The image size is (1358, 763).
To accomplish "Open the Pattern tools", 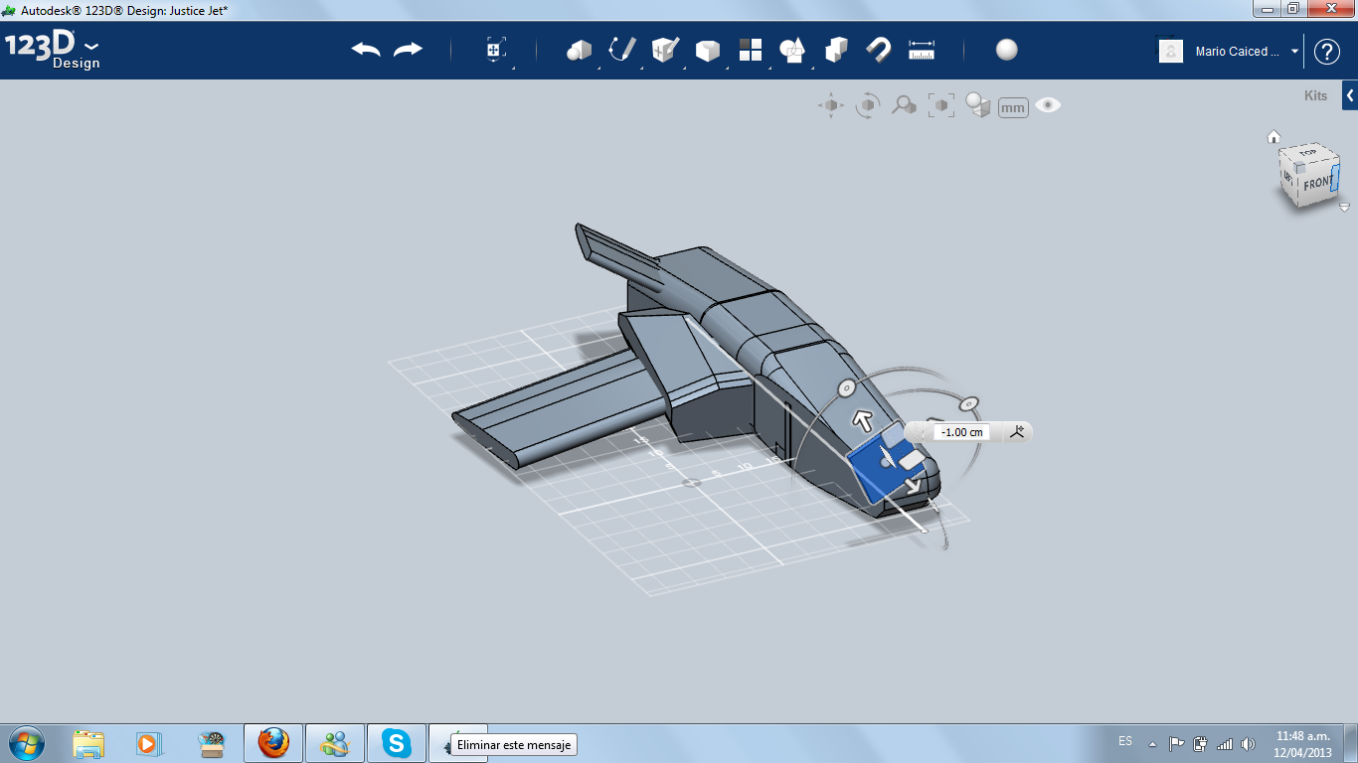I will click(750, 50).
